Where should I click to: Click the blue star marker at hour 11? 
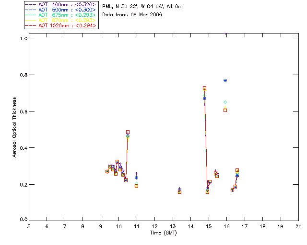pos(136,178)
